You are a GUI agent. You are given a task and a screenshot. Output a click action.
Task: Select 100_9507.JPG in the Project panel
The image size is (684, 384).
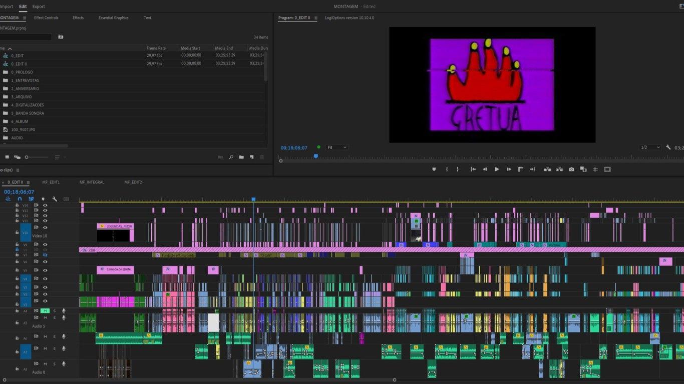point(23,129)
